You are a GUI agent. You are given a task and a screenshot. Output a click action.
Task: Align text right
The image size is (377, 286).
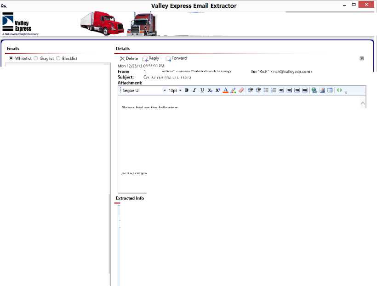tap(297, 90)
